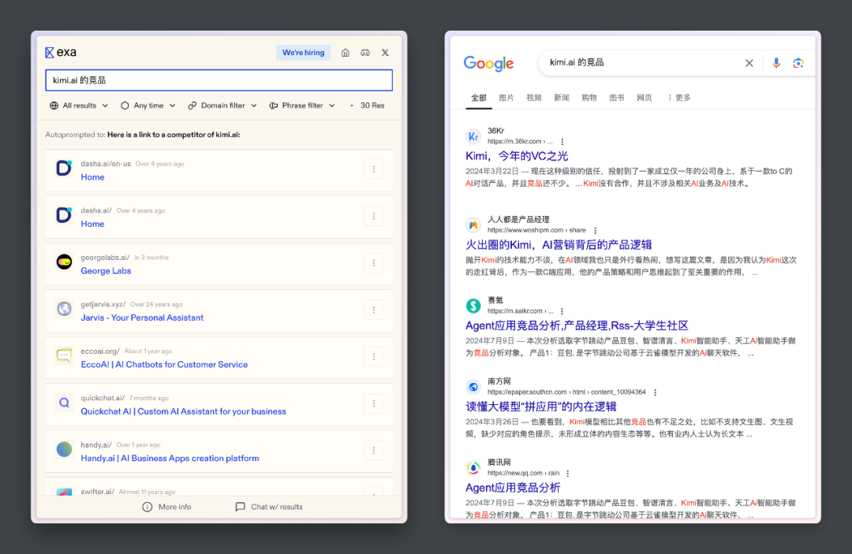Image resolution: width=852 pixels, height=554 pixels.
Task: Open result Kimi，今年的VC之光
Action: 517,156
